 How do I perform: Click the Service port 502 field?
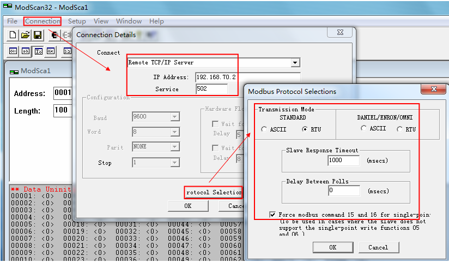[x=211, y=89]
